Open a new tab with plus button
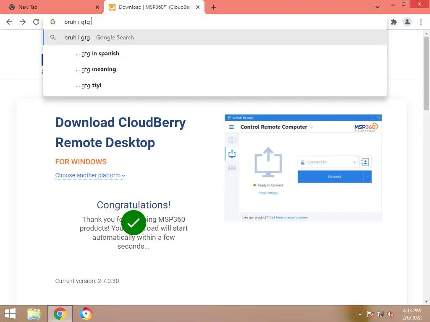Image resolution: width=430 pixels, height=322 pixels. coord(214,7)
